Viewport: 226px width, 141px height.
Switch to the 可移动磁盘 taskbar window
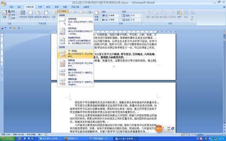101,139
